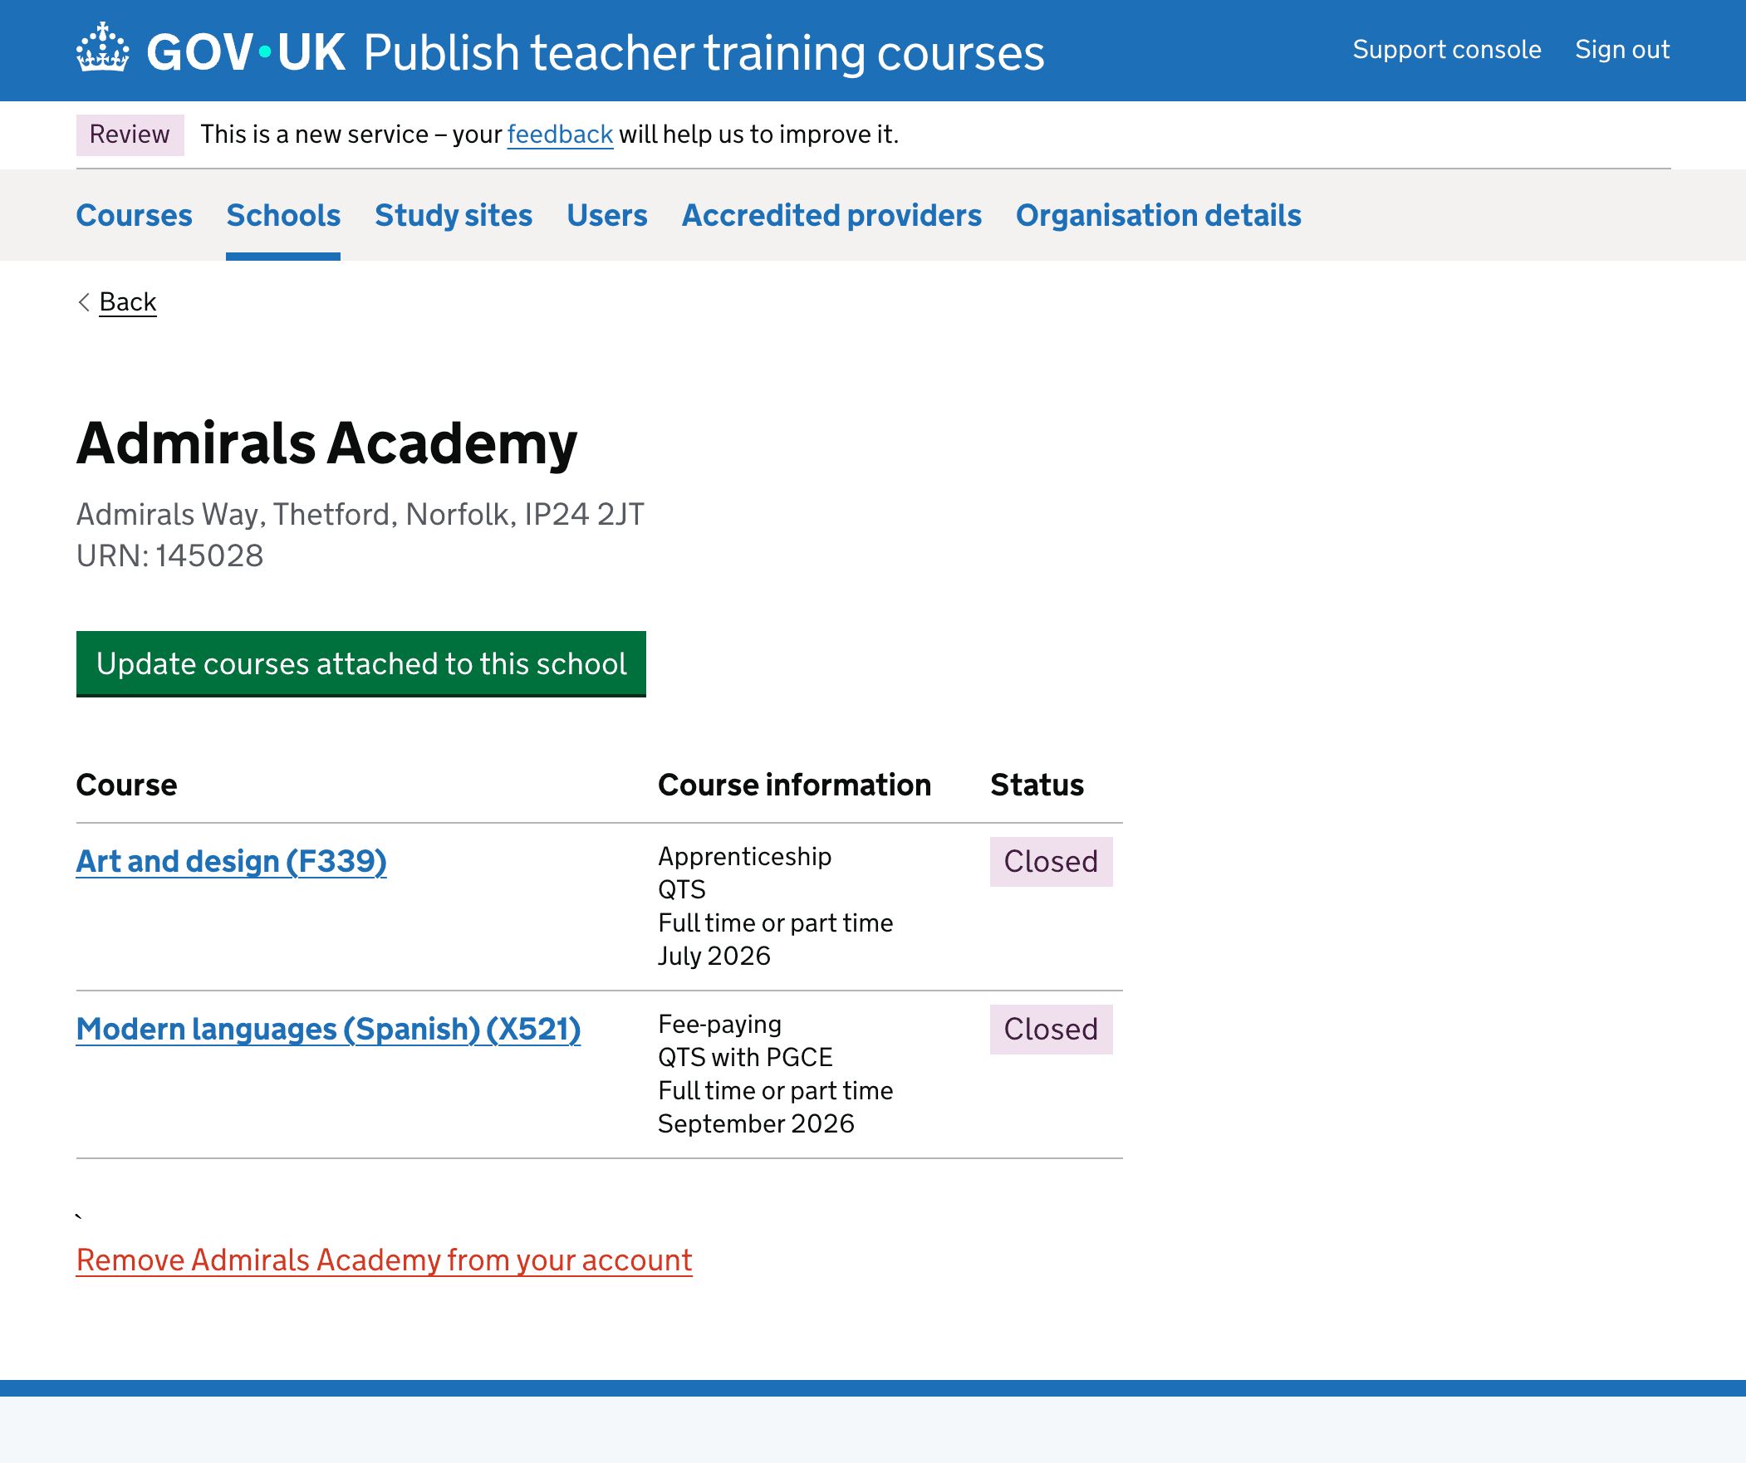Click the Course column header
1746x1463 pixels.
[126, 785]
